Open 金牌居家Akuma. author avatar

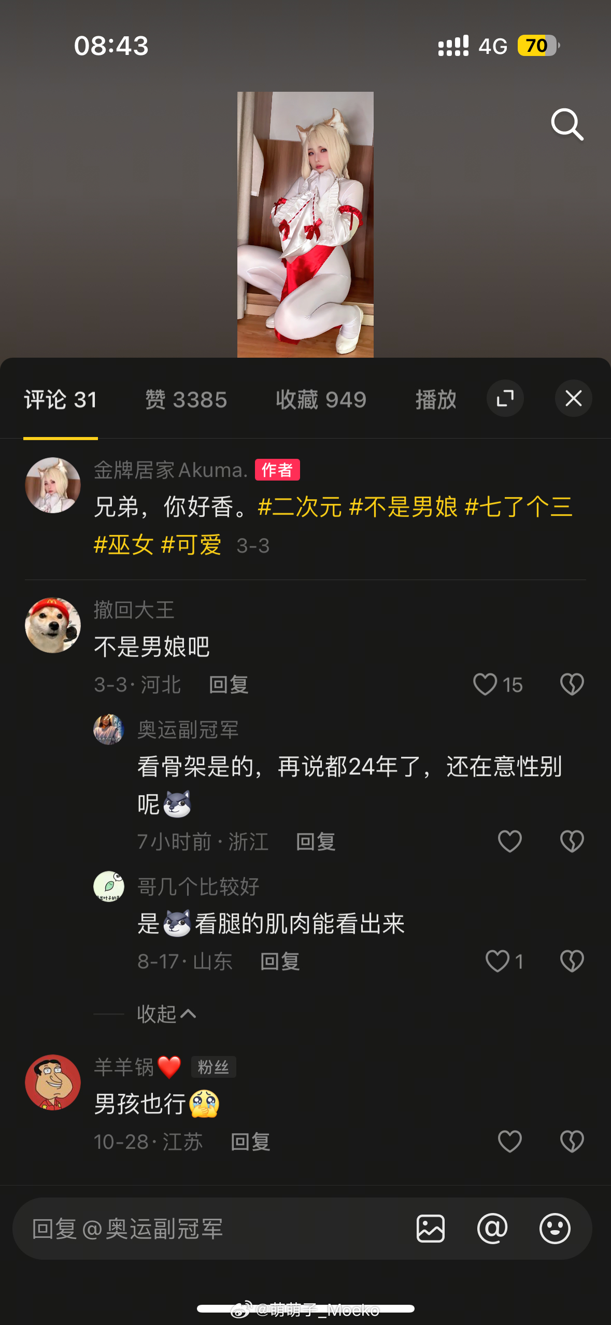[53, 485]
